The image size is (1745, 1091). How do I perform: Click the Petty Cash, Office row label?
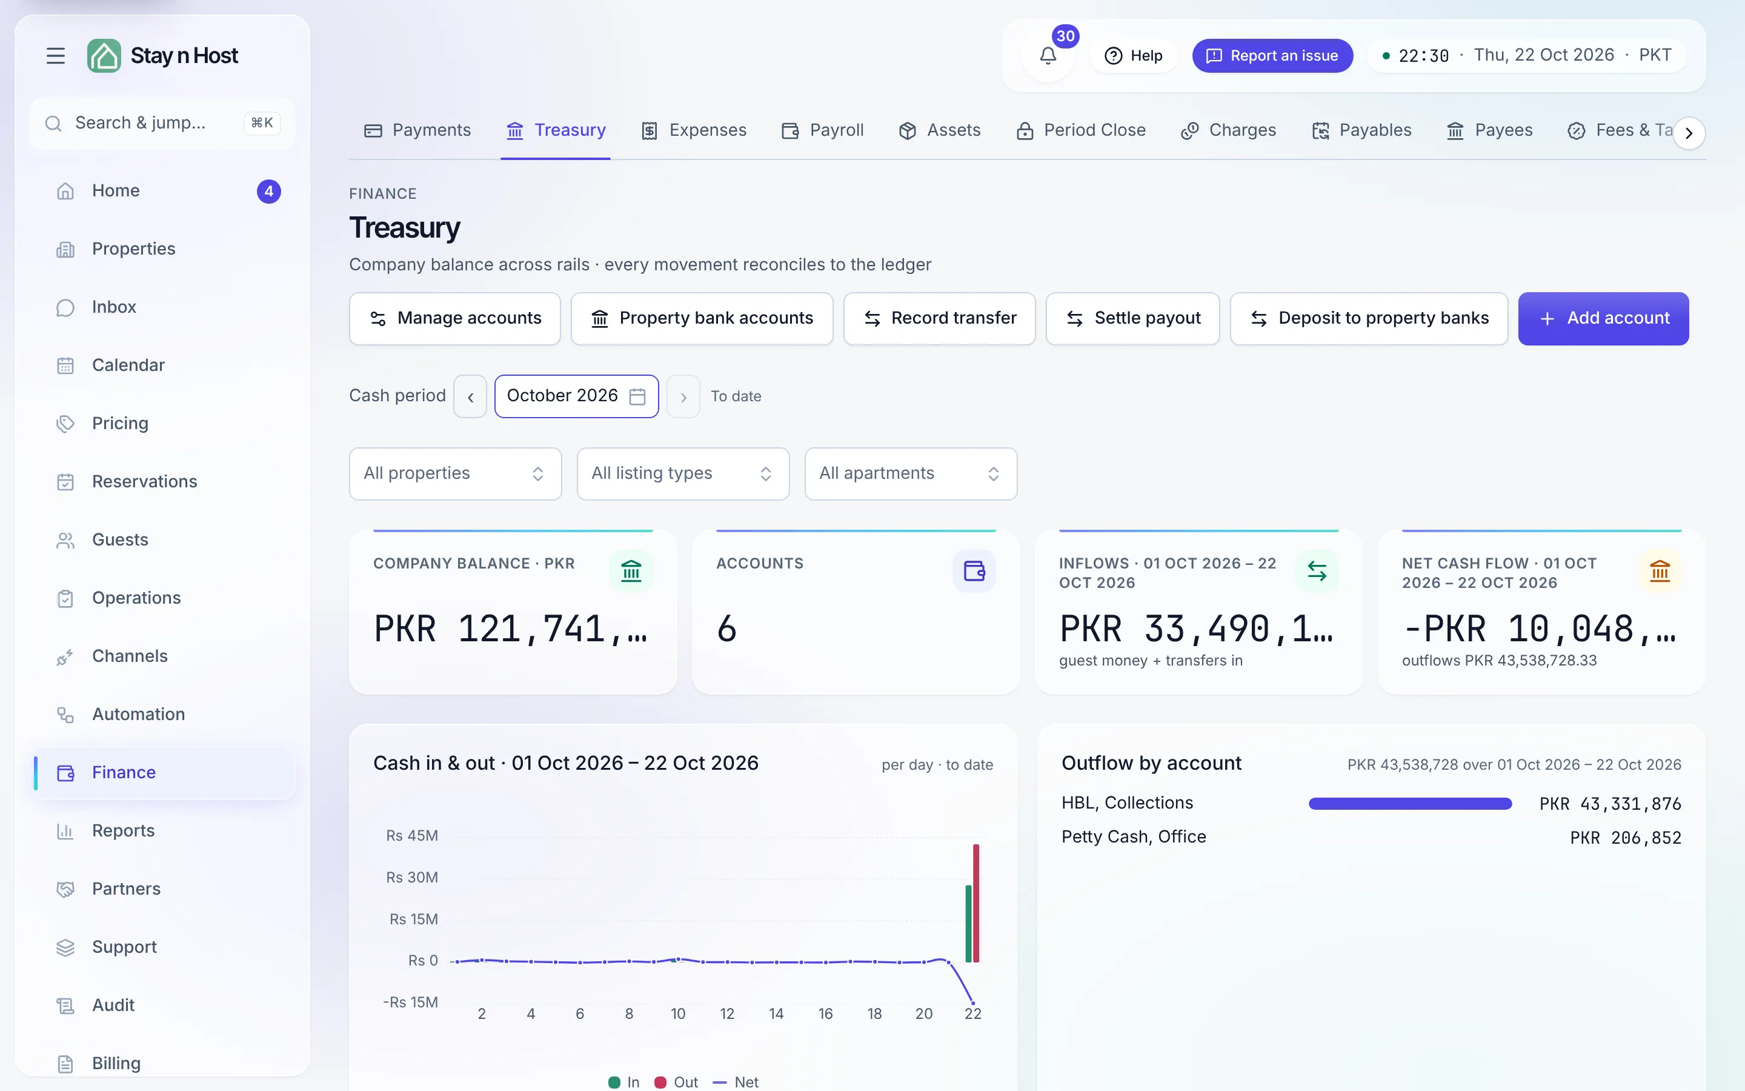click(x=1134, y=837)
